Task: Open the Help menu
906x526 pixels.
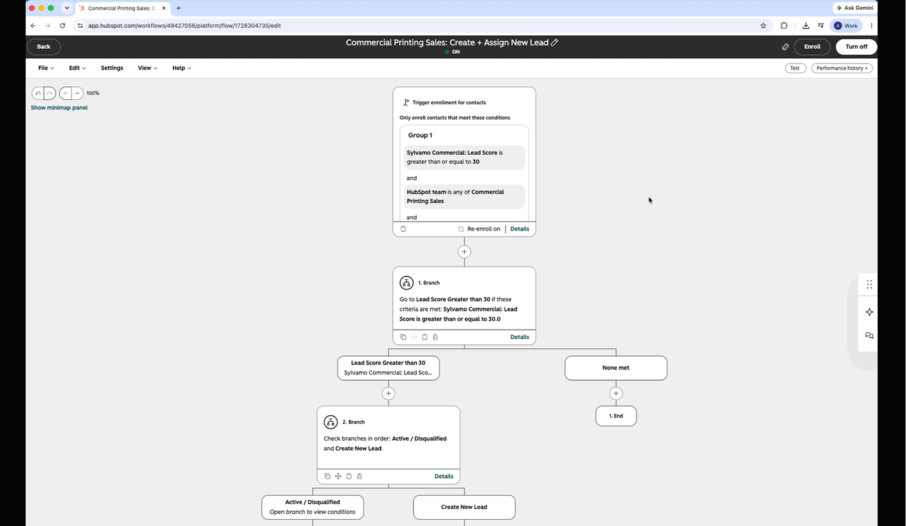Action: (x=181, y=68)
